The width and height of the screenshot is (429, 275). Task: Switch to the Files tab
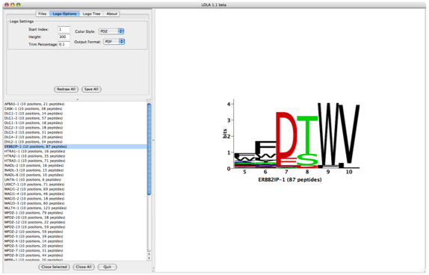point(43,13)
